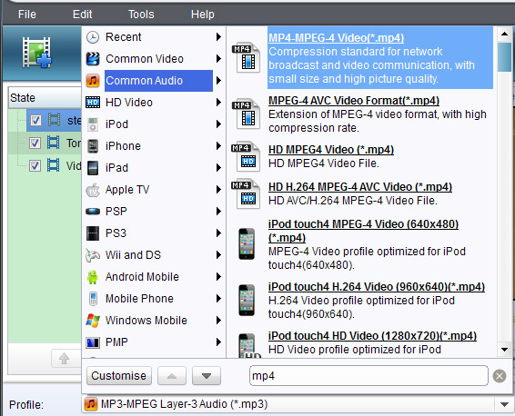
Task: Click the format list vertical scrollbar thumb
Action: click(504, 57)
